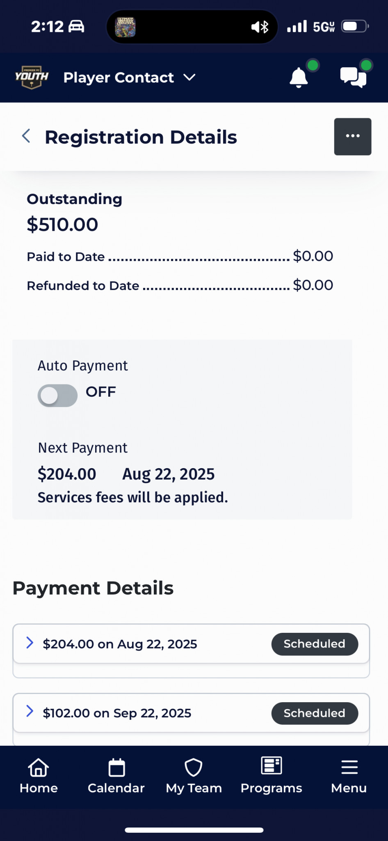This screenshot has height=841, width=388.
Task: Tap the Programs newspaper icon
Action: [x=272, y=765]
